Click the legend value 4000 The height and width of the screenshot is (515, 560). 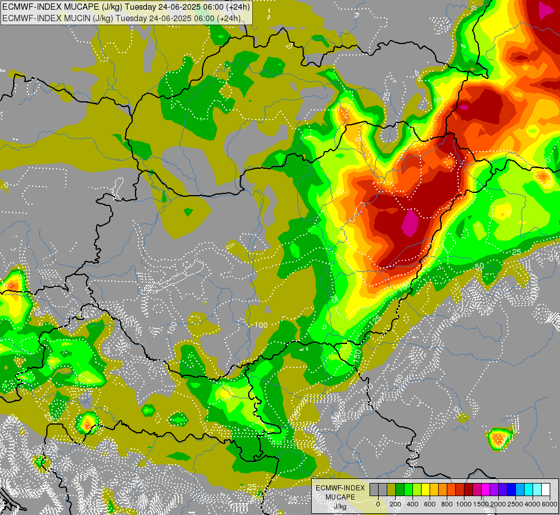pos(533,504)
